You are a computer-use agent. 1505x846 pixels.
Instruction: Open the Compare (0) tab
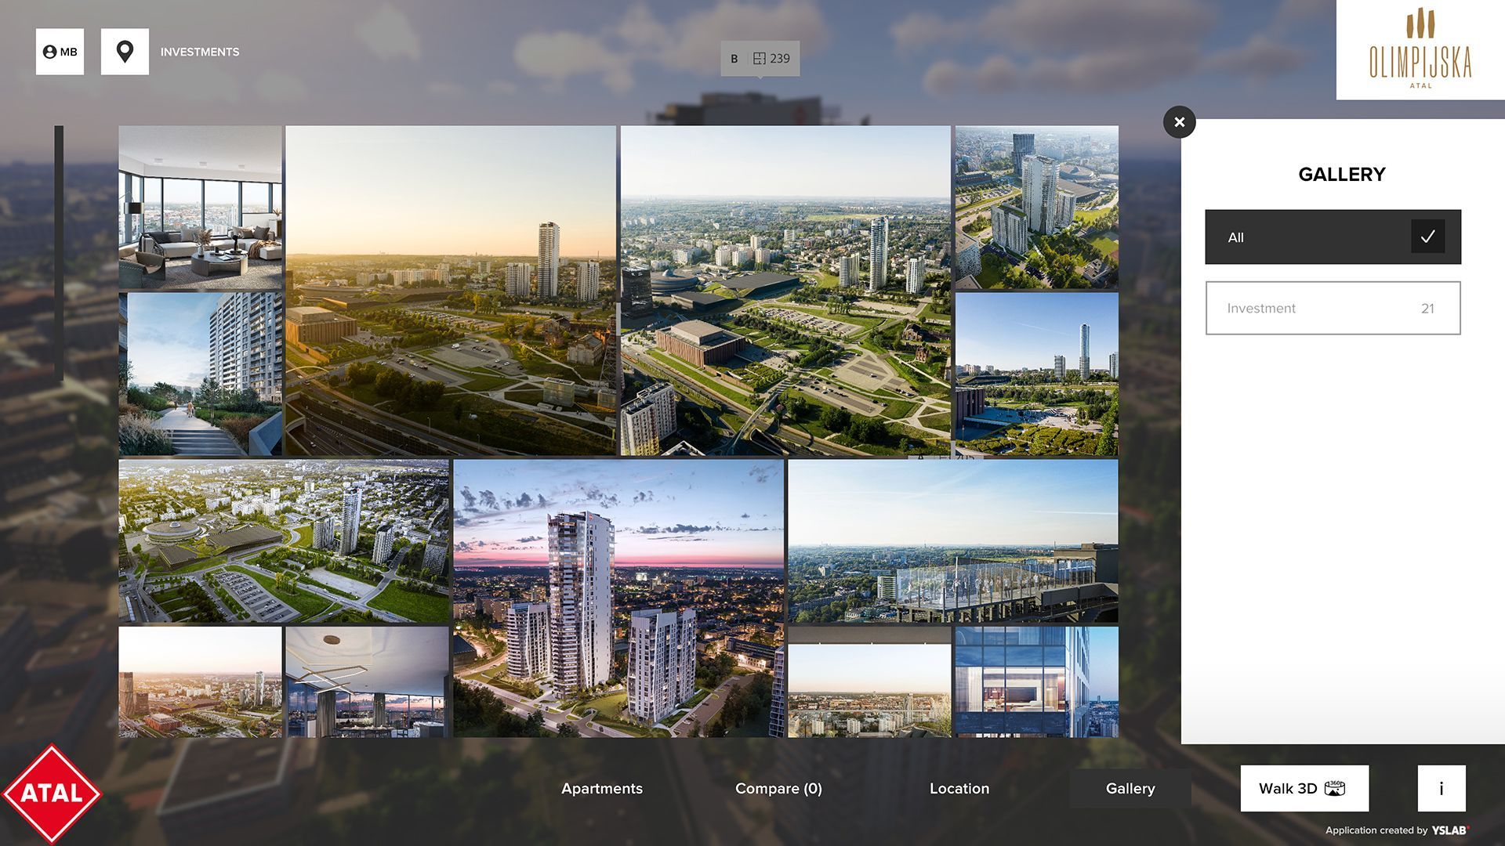[778, 789]
